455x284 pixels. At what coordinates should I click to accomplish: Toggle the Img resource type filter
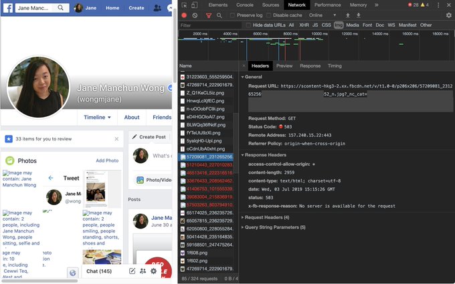click(339, 25)
